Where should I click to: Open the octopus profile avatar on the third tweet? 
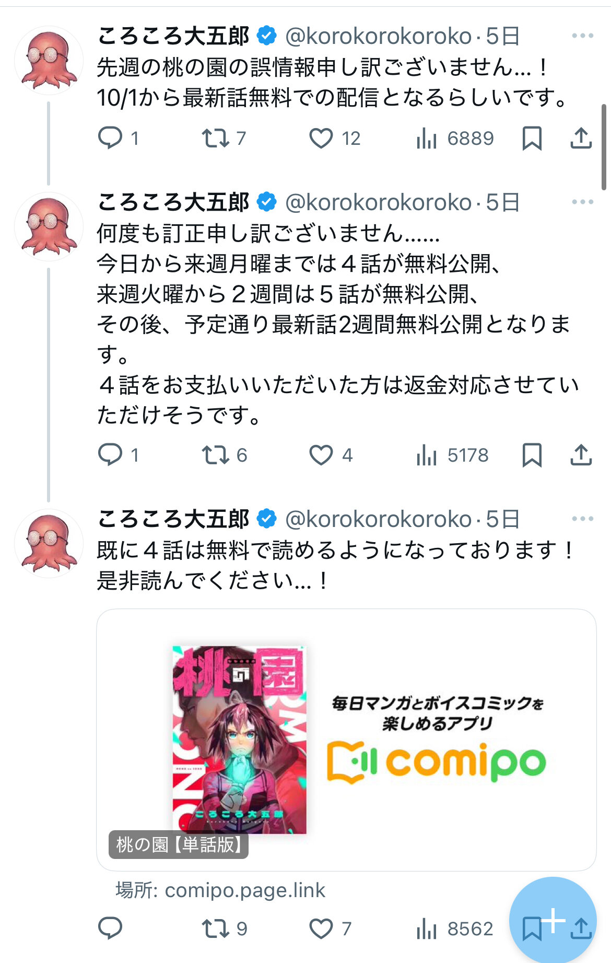[49, 544]
